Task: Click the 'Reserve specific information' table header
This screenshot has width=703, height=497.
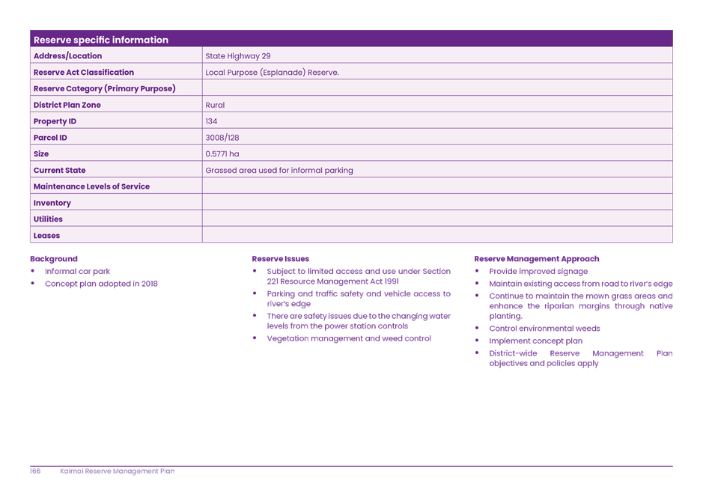Action: (x=101, y=40)
